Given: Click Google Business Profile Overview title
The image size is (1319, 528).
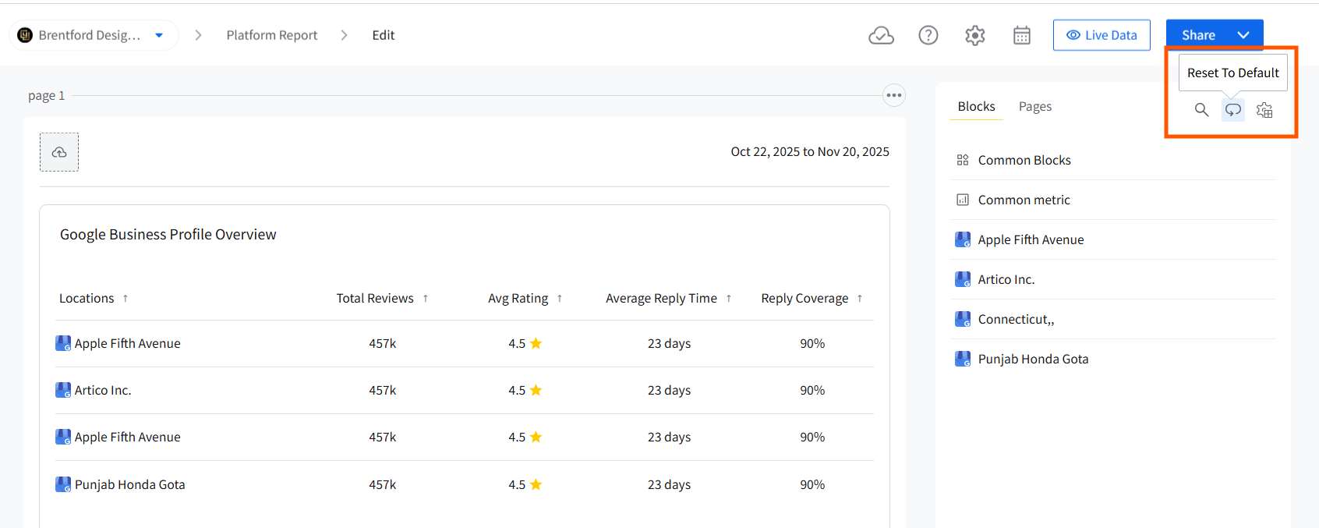Looking at the screenshot, I should tap(168, 235).
